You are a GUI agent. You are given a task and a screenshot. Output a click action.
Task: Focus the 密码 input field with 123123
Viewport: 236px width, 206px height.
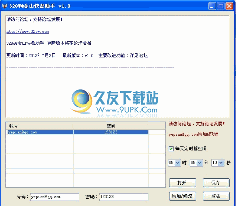point(123,197)
